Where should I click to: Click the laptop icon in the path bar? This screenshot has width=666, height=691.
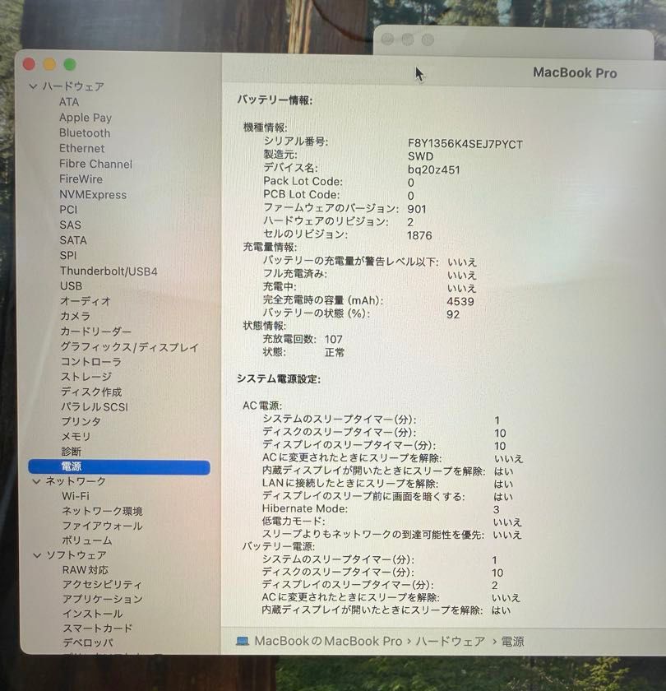coord(243,641)
